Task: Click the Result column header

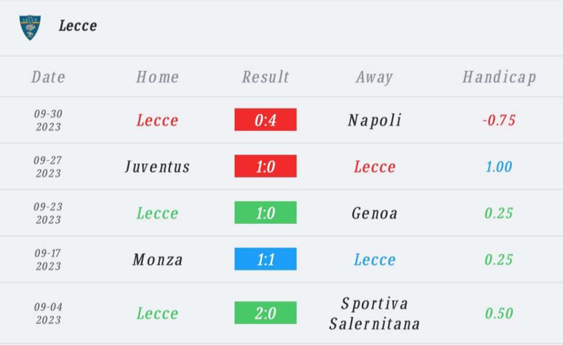Action: click(x=266, y=77)
